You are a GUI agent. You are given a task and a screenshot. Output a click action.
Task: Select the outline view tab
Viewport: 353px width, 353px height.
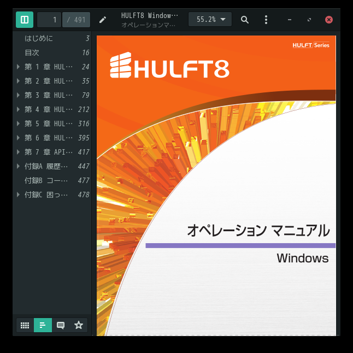pyautogui.click(x=43, y=325)
